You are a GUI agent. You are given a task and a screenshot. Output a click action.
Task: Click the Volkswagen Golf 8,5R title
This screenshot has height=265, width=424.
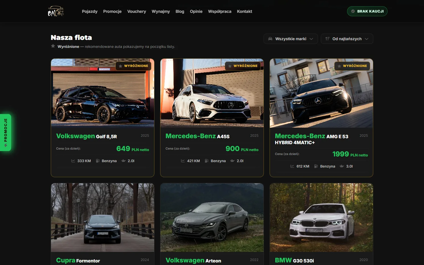(x=87, y=136)
